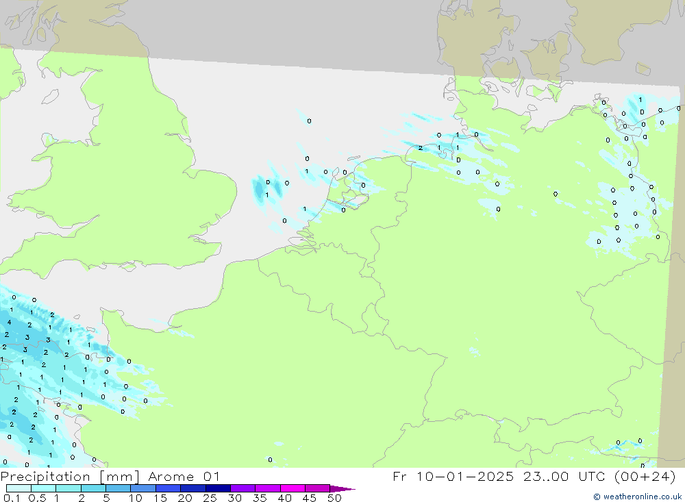The image size is (685, 502).
Task: Click the '15' legend scale label
Action: (x=160, y=498)
